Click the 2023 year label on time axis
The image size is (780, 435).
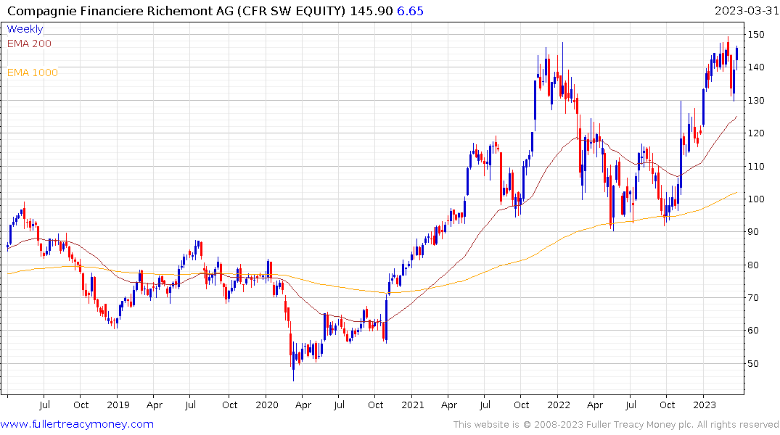coord(705,405)
